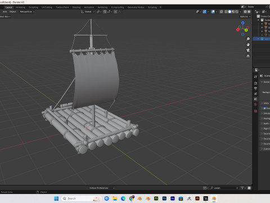This screenshot has width=270, height=203.
Task: Toggle viewport overlays
Action: pyautogui.click(x=213, y=12)
